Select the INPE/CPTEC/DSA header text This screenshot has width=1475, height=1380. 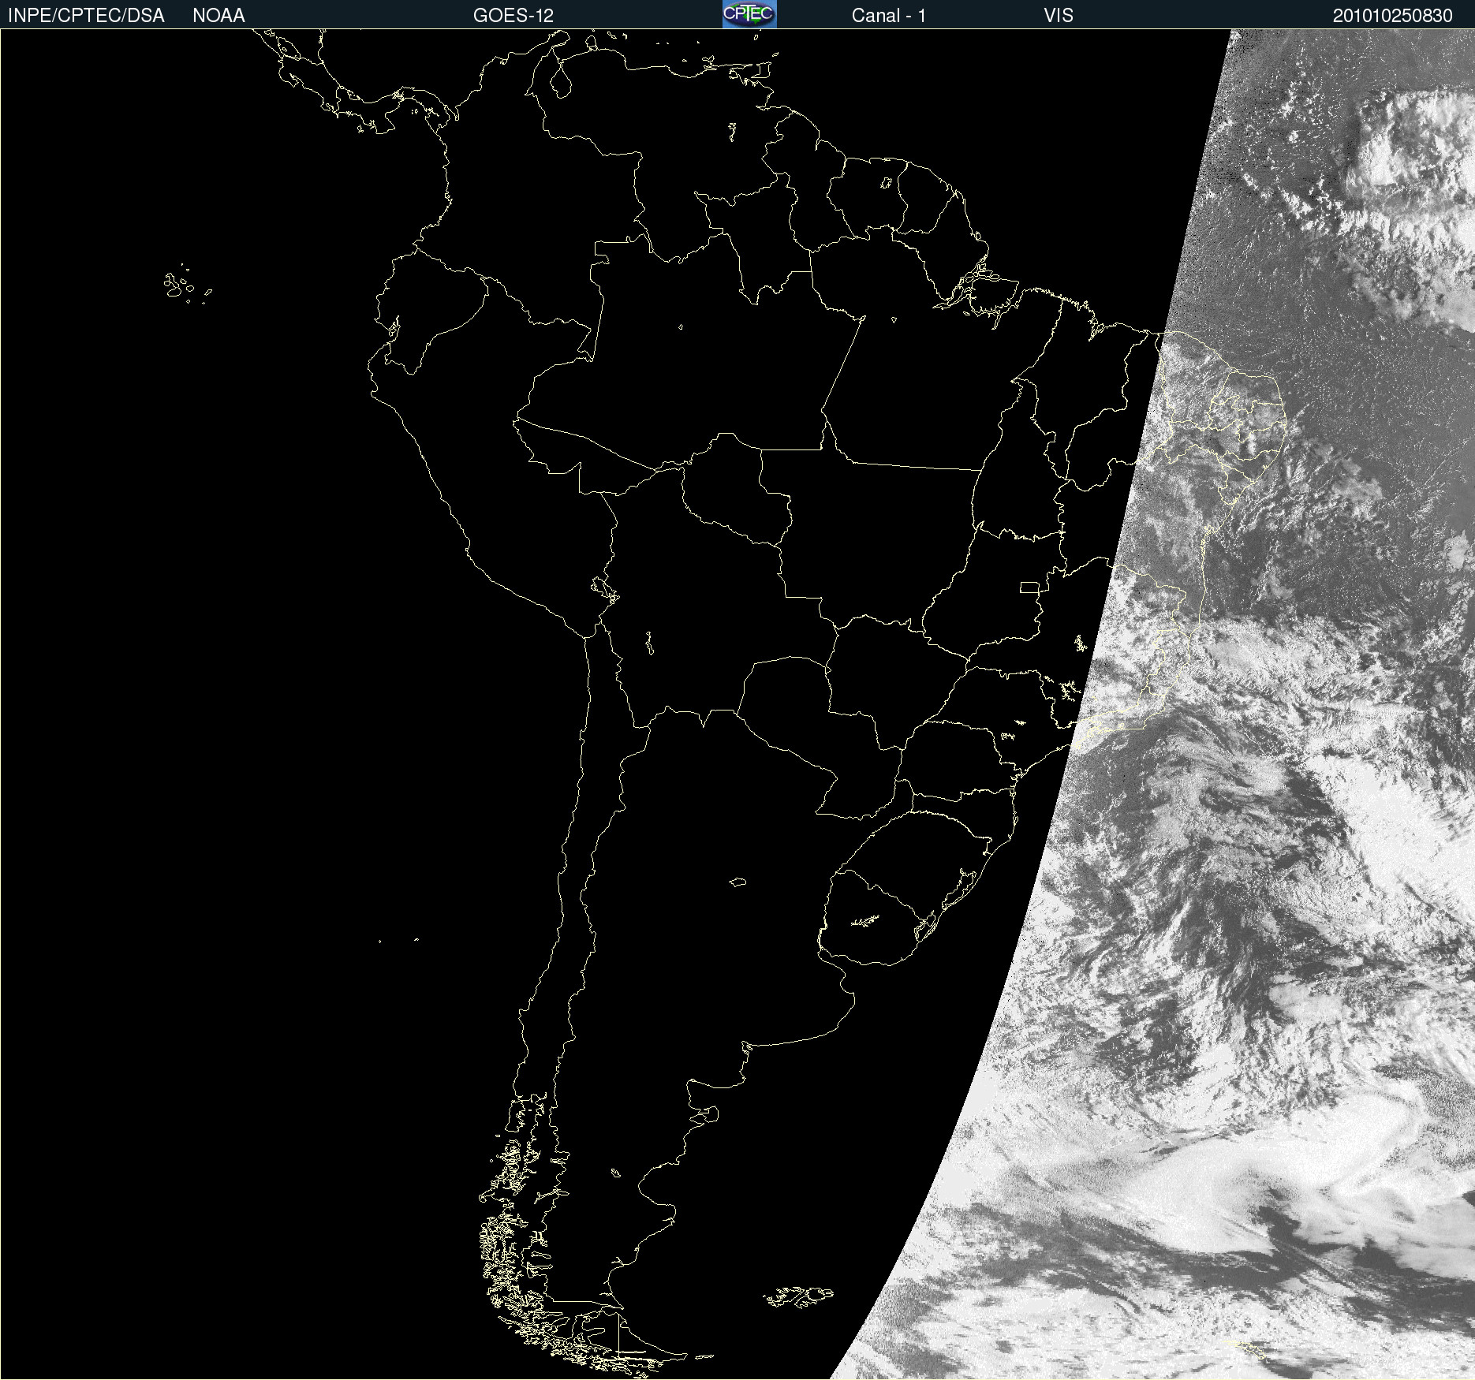[86, 16]
